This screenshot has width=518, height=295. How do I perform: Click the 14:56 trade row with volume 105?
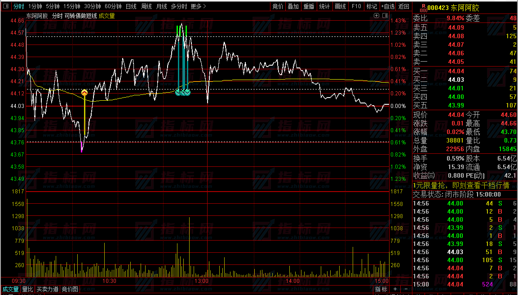(465, 260)
